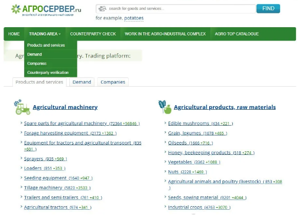Open the Oilseeds category link
The width and height of the screenshot is (298, 219).
(190, 143)
